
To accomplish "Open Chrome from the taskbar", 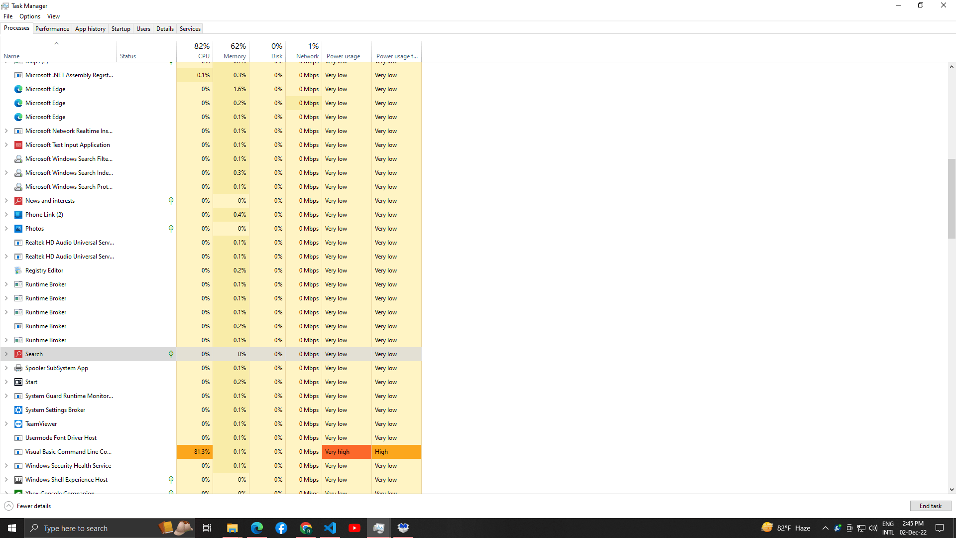I will click(x=306, y=528).
